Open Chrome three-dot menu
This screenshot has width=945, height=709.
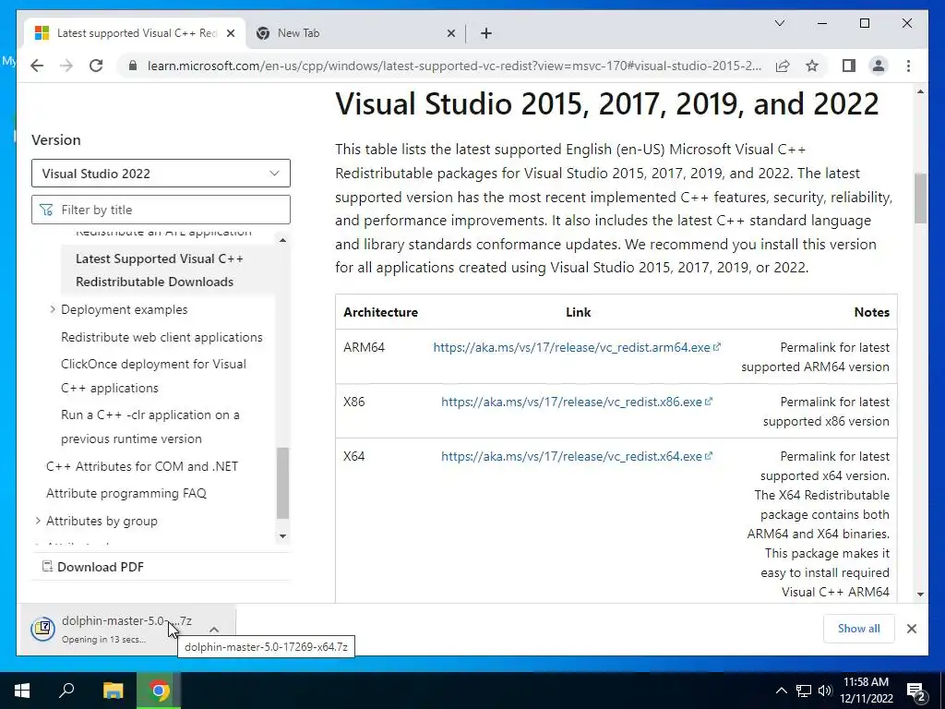coord(908,66)
